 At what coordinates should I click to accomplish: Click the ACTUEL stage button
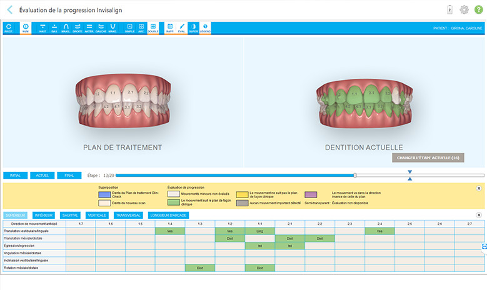pos(43,176)
